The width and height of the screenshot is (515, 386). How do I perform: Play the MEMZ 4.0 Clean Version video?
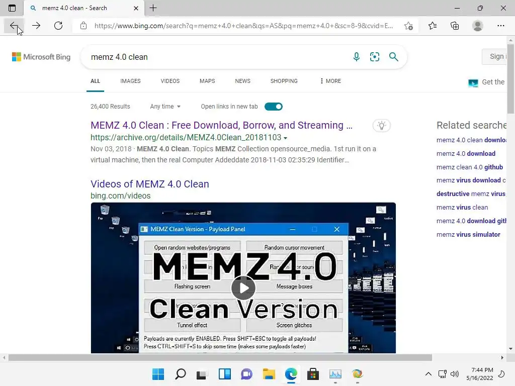243,288
